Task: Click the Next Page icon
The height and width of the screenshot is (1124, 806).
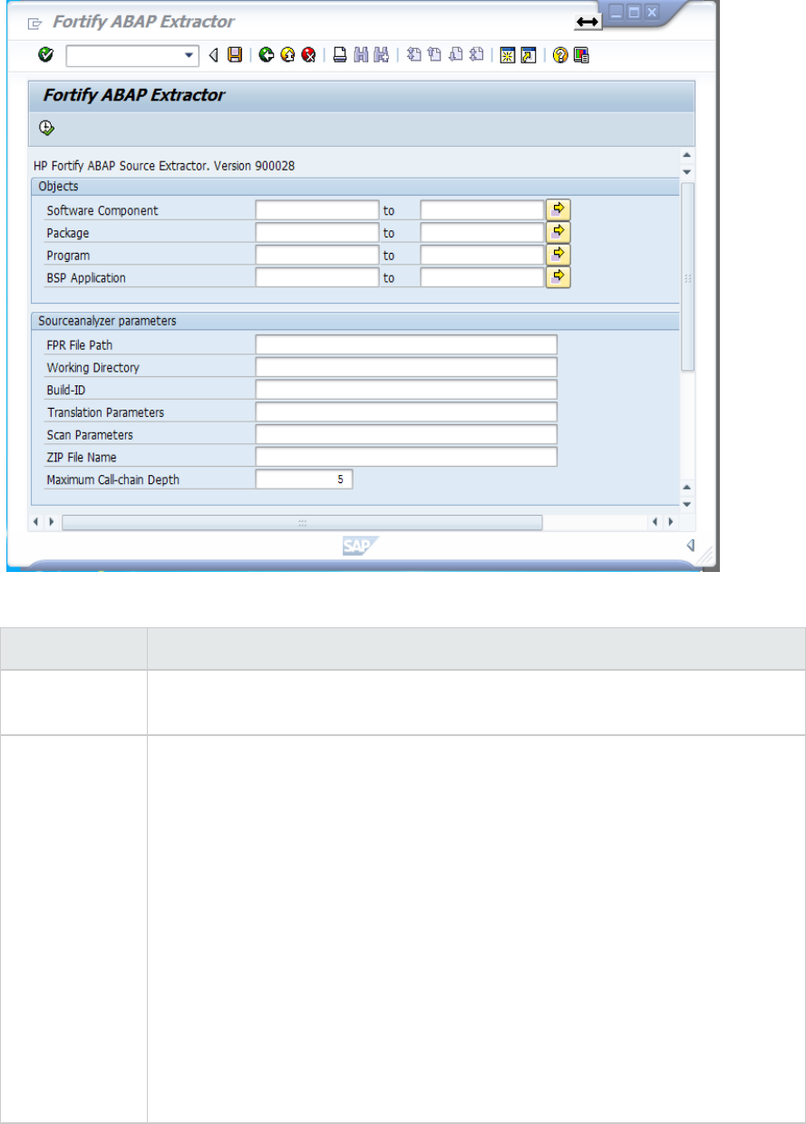Action: [x=455, y=55]
